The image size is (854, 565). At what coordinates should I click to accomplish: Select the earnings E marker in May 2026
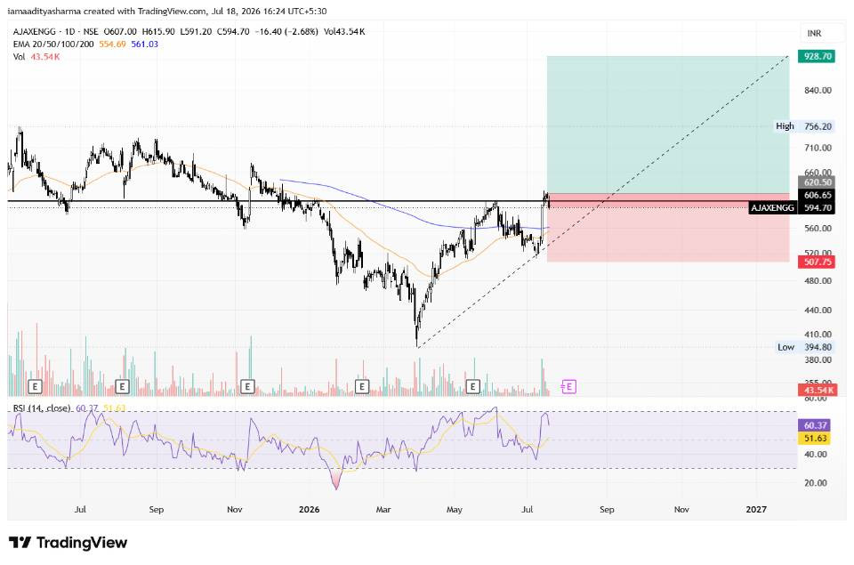pyautogui.click(x=472, y=387)
